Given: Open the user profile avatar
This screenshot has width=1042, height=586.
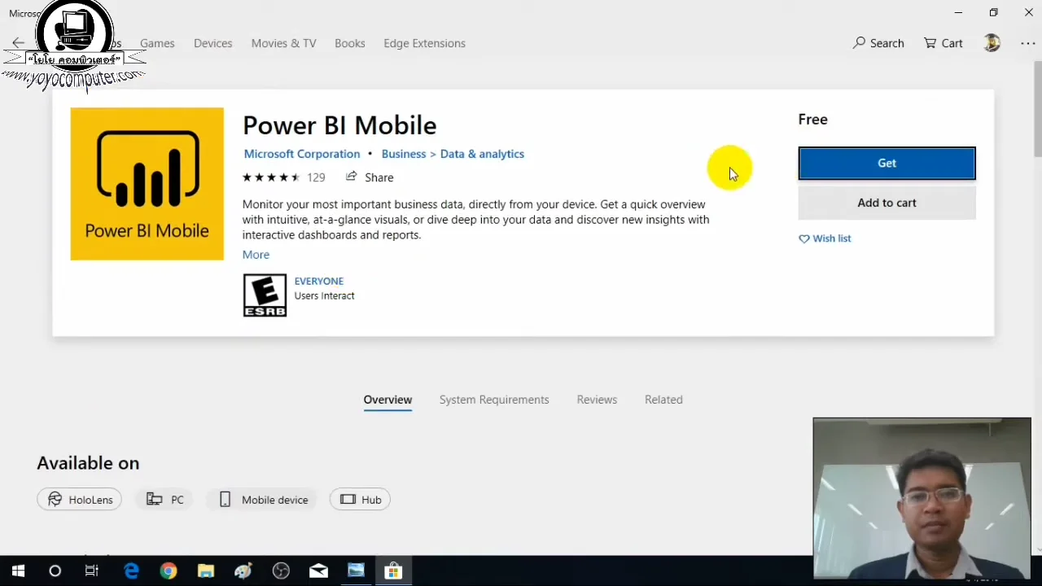Looking at the screenshot, I should [992, 43].
